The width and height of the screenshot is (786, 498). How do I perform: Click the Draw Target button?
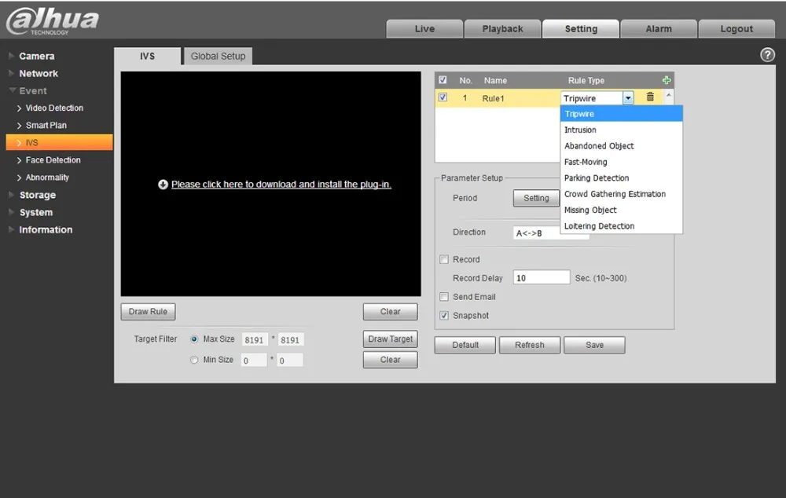(390, 339)
